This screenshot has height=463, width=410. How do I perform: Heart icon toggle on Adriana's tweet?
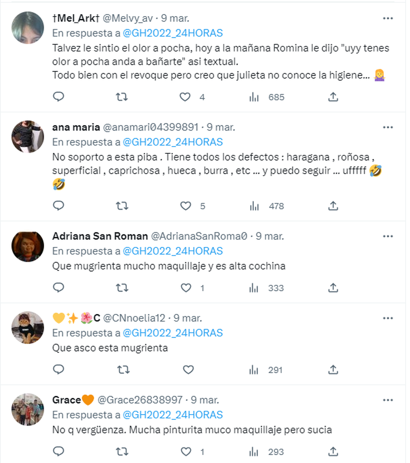(x=185, y=288)
